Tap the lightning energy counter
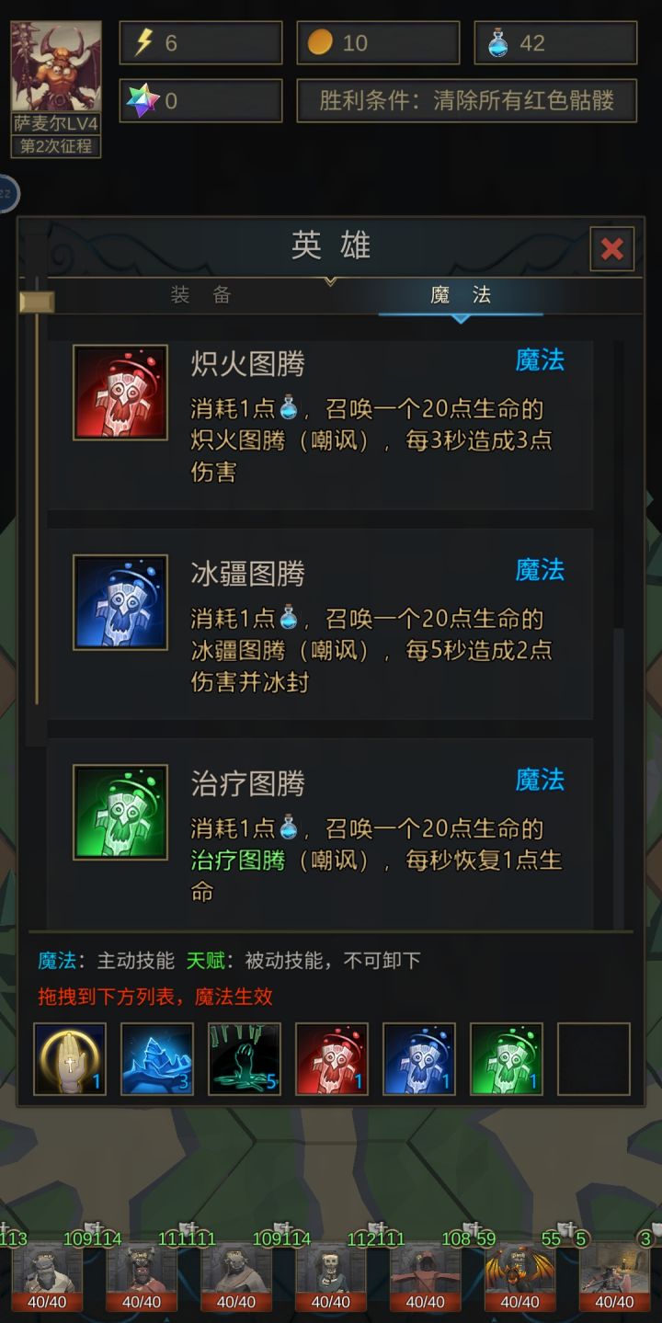This screenshot has width=662, height=1323. pyautogui.click(x=200, y=43)
